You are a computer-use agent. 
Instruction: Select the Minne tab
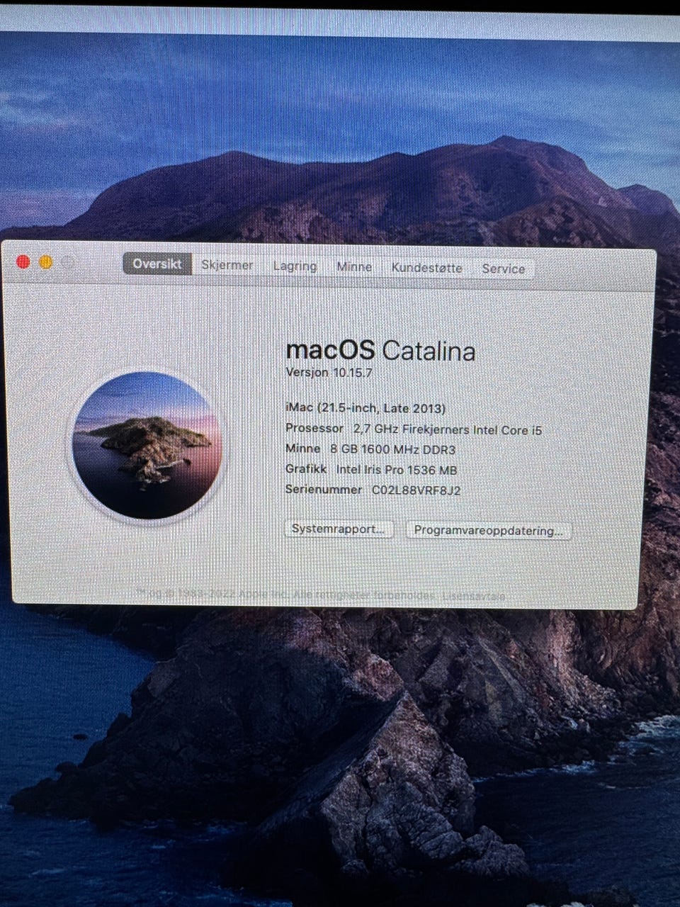[354, 267]
